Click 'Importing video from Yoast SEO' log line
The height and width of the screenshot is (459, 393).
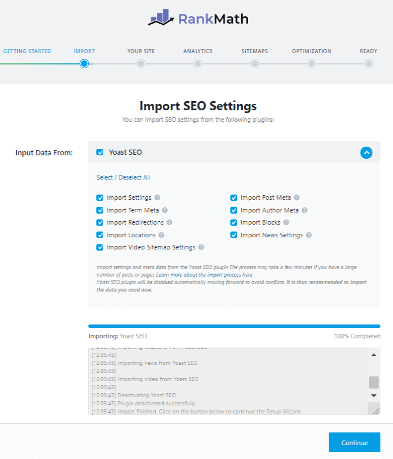click(145, 379)
